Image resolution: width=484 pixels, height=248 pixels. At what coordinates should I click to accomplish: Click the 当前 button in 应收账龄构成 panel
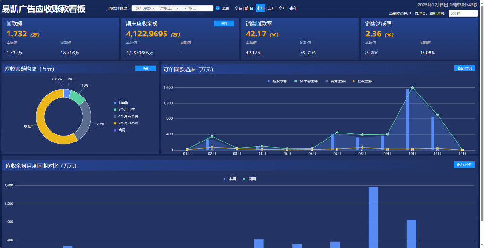[146, 69]
